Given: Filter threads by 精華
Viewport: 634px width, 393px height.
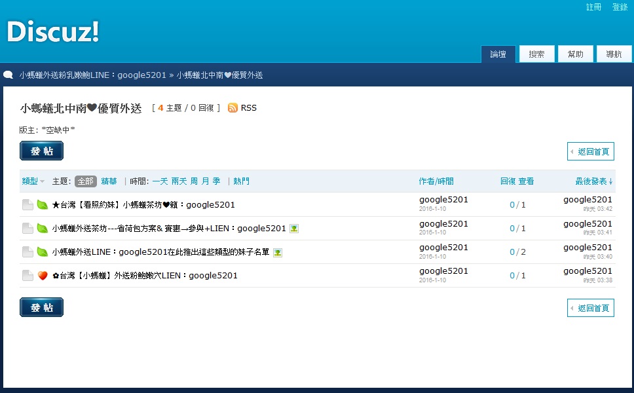Looking at the screenshot, I should 109,181.
